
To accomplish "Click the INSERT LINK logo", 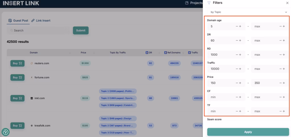I will (x=21, y=3).
